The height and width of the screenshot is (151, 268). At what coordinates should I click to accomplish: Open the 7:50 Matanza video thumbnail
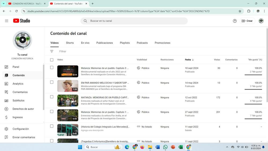tap(68, 100)
